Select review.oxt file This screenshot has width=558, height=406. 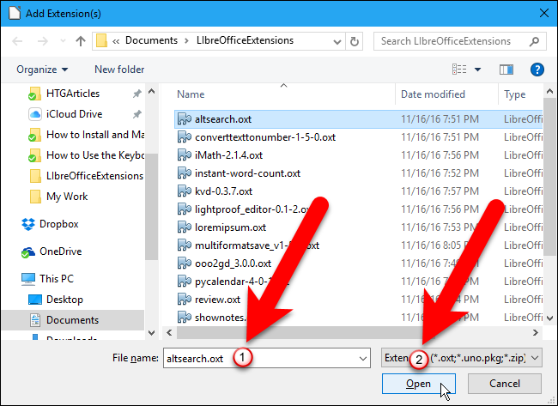click(359, 300)
